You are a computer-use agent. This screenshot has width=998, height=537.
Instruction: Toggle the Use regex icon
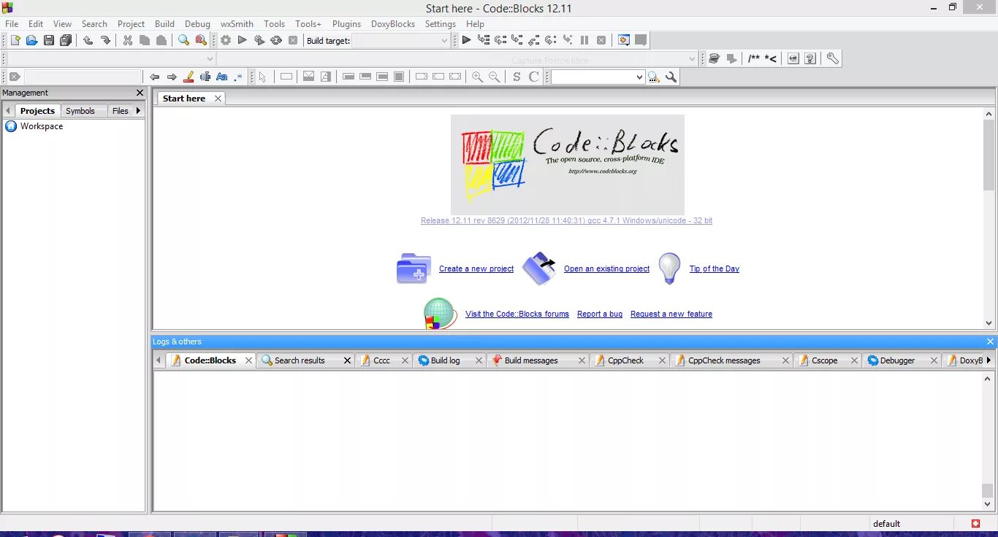pyautogui.click(x=238, y=77)
